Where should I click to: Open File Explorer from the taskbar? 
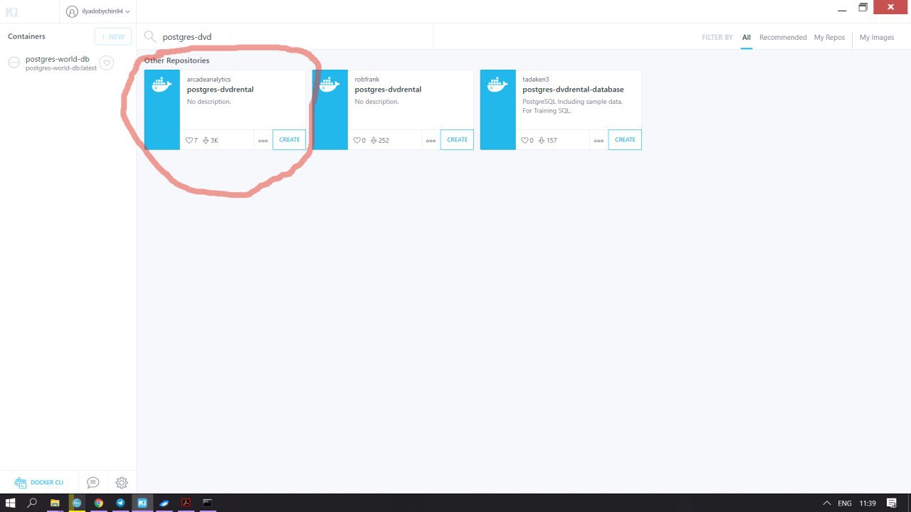54,503
